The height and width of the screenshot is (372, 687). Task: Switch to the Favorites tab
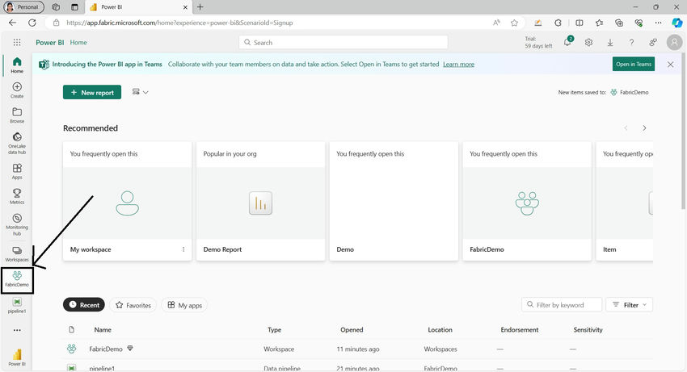[x=133, y=305]
